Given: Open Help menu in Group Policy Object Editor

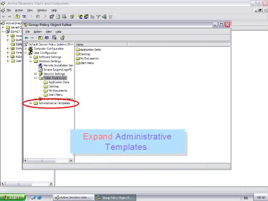Looking at the screenshot, I should point(58,32).
